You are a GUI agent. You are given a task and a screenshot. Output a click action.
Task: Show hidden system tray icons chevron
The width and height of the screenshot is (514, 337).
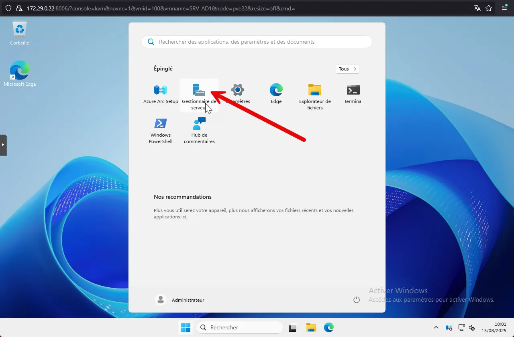436,328
